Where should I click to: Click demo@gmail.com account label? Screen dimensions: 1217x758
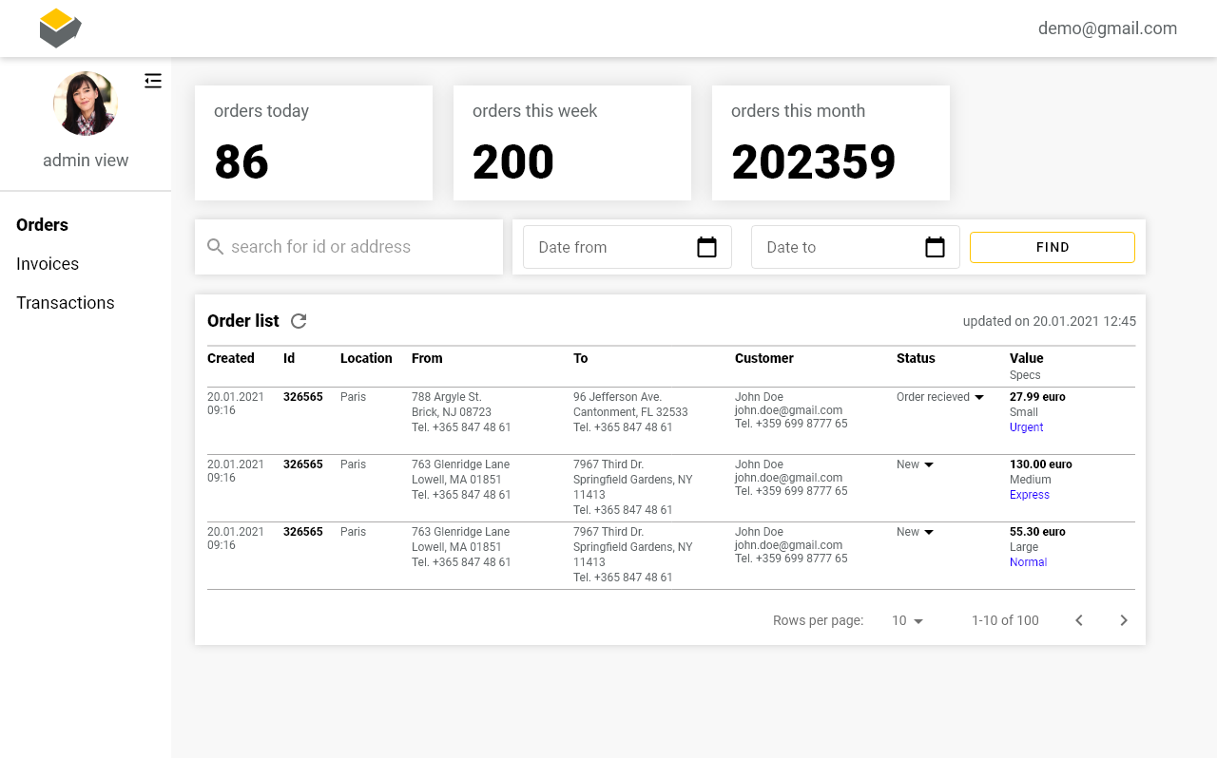tap(1108, 28)
